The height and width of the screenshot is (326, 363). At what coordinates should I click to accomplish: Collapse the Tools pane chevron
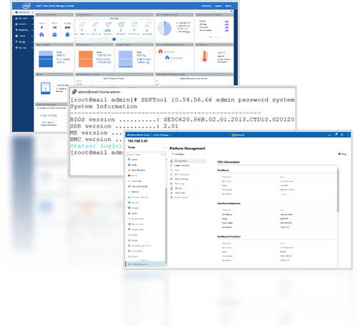click(x=164, y=148)
